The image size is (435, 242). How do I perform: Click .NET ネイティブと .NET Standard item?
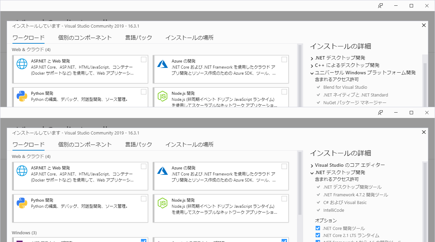coord(355,95)
